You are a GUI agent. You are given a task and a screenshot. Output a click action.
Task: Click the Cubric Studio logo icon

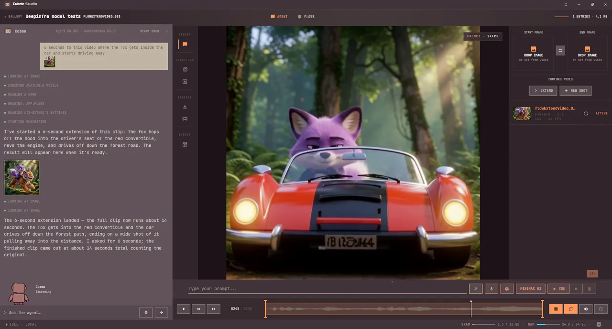[7, 4]
